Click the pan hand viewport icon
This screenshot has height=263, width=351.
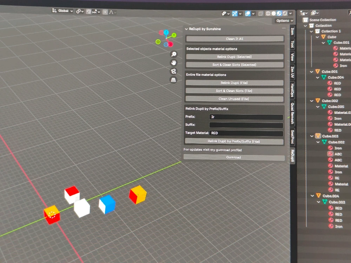[x=173, y=62]
